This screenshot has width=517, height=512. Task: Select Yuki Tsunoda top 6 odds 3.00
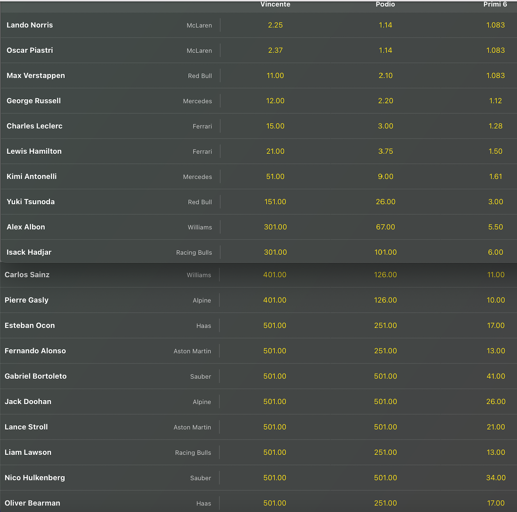tap(496, 202)
